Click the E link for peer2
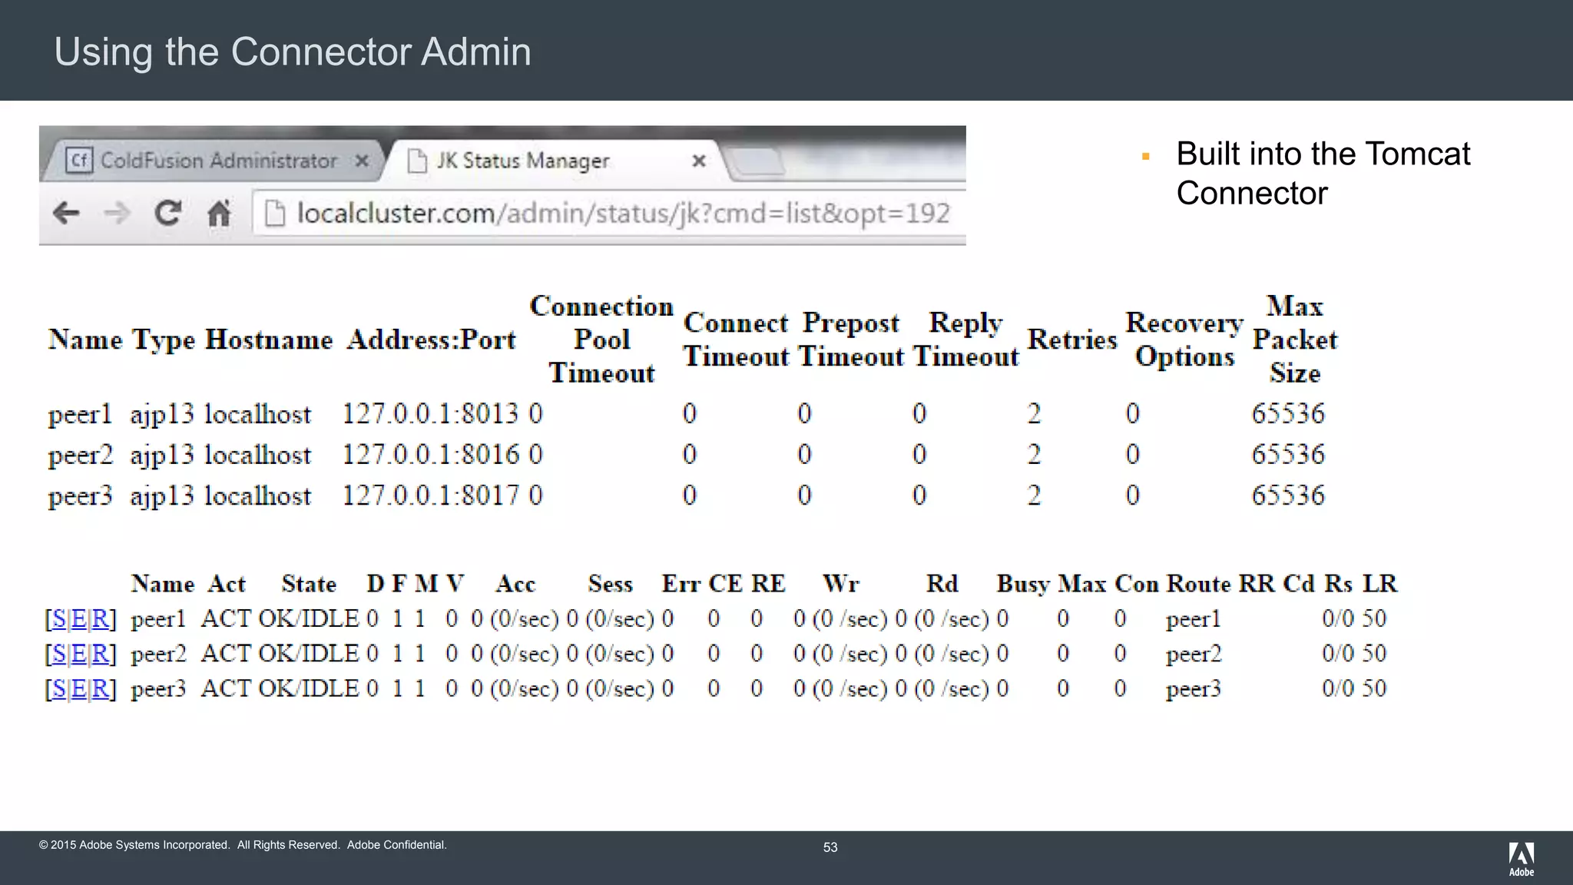The image size is (1573, 885). pos(79,654)
